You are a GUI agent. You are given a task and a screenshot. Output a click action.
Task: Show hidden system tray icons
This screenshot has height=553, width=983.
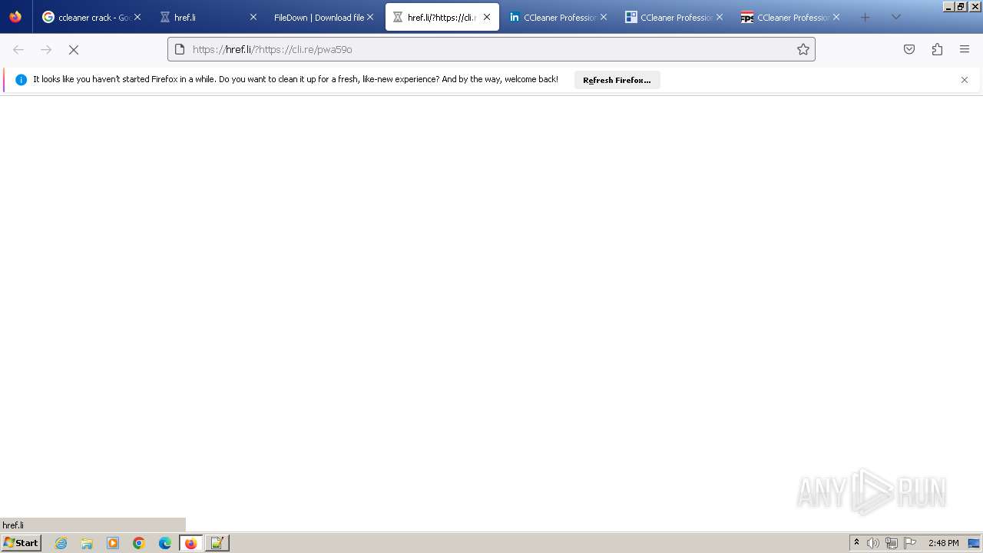[856, 543]
